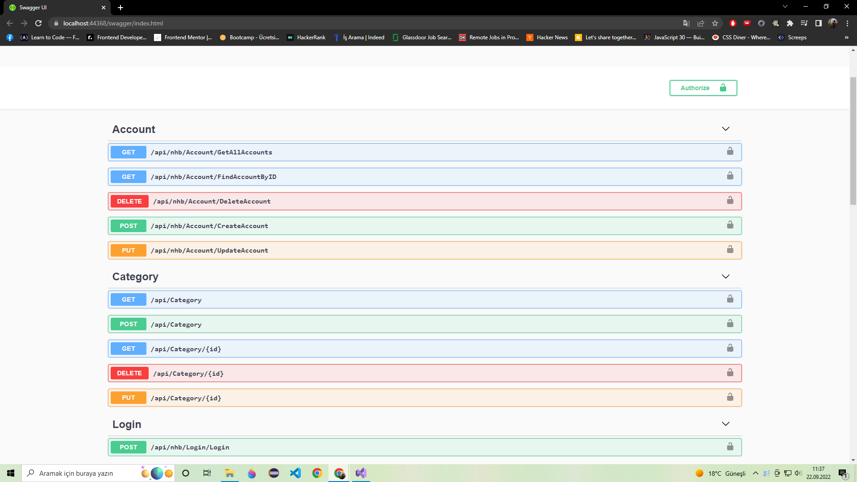
Task: Collapse the Account section
Action: pyautogui.click(x=725, y=129)
